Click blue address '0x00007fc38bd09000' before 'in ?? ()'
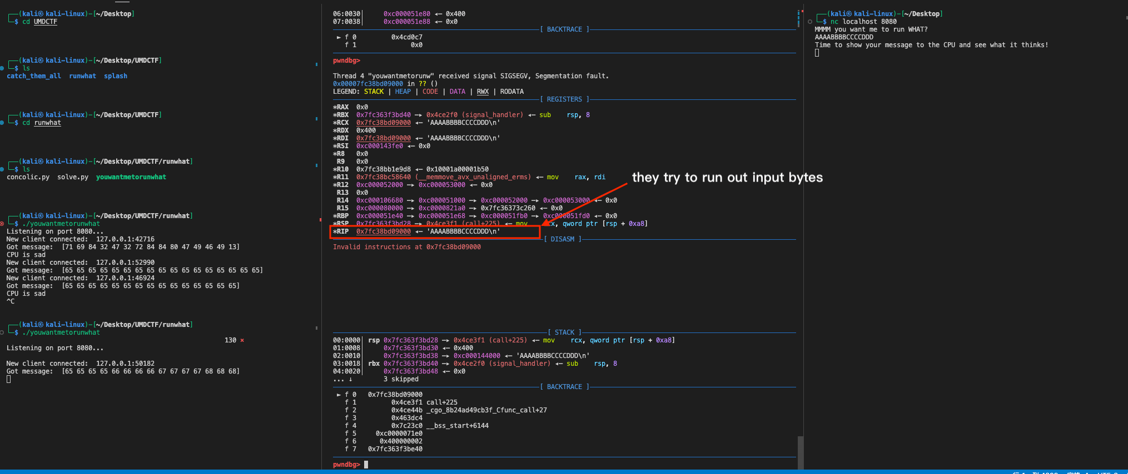The height and width of the screenshot is (474, 1128). coord(368,84)
